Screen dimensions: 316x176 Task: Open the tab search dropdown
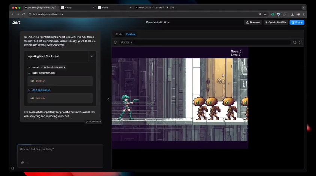tap(304, 7)
